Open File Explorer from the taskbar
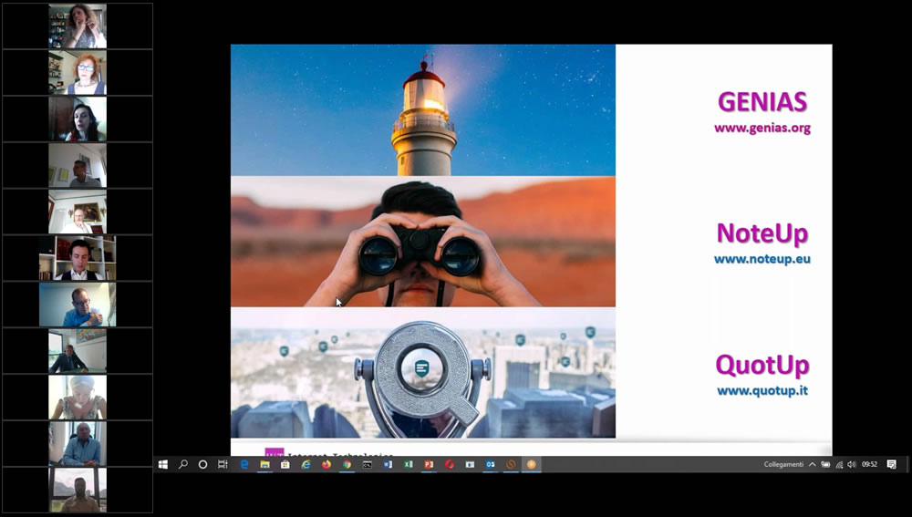 (264, 464)
